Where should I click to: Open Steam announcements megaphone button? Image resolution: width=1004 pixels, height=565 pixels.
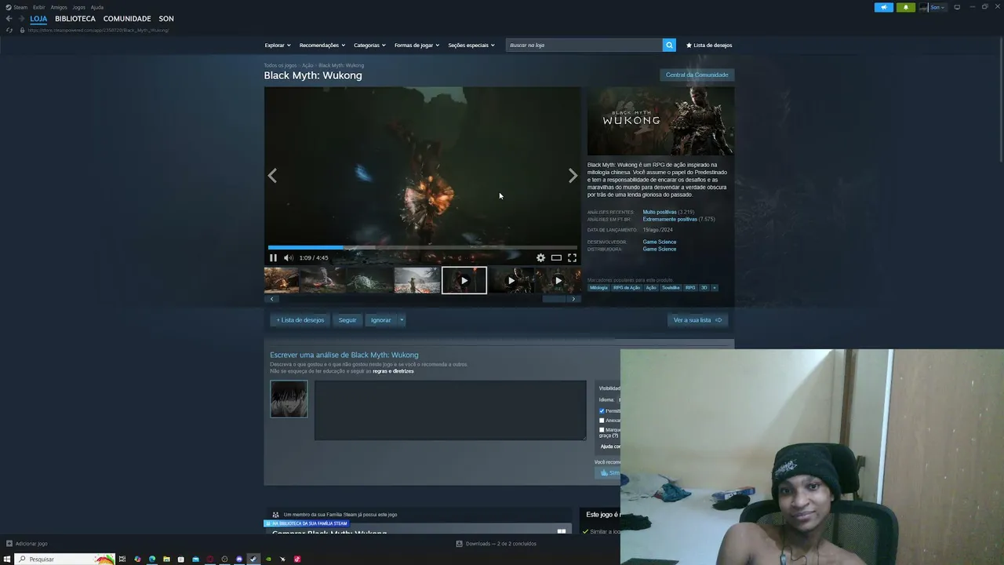pyautogui.click(x=884, y=7)
